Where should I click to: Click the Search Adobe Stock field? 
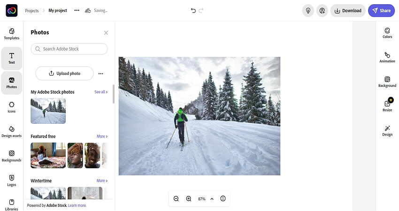[69, 49]
